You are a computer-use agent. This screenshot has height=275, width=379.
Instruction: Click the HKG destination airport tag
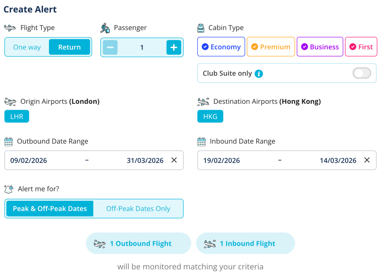coord(210,116)
